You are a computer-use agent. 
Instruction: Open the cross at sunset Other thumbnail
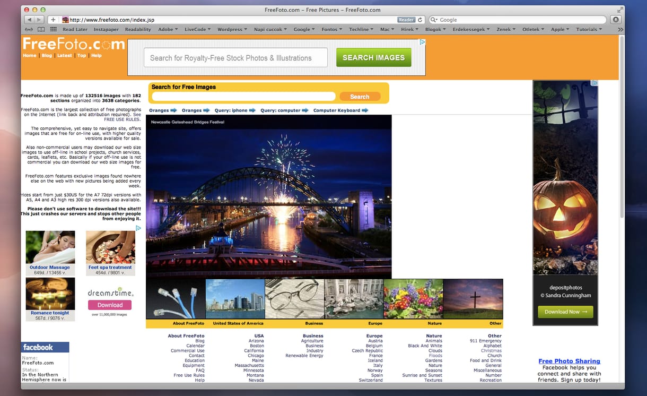pyautogui.click(x=473, y=299)
